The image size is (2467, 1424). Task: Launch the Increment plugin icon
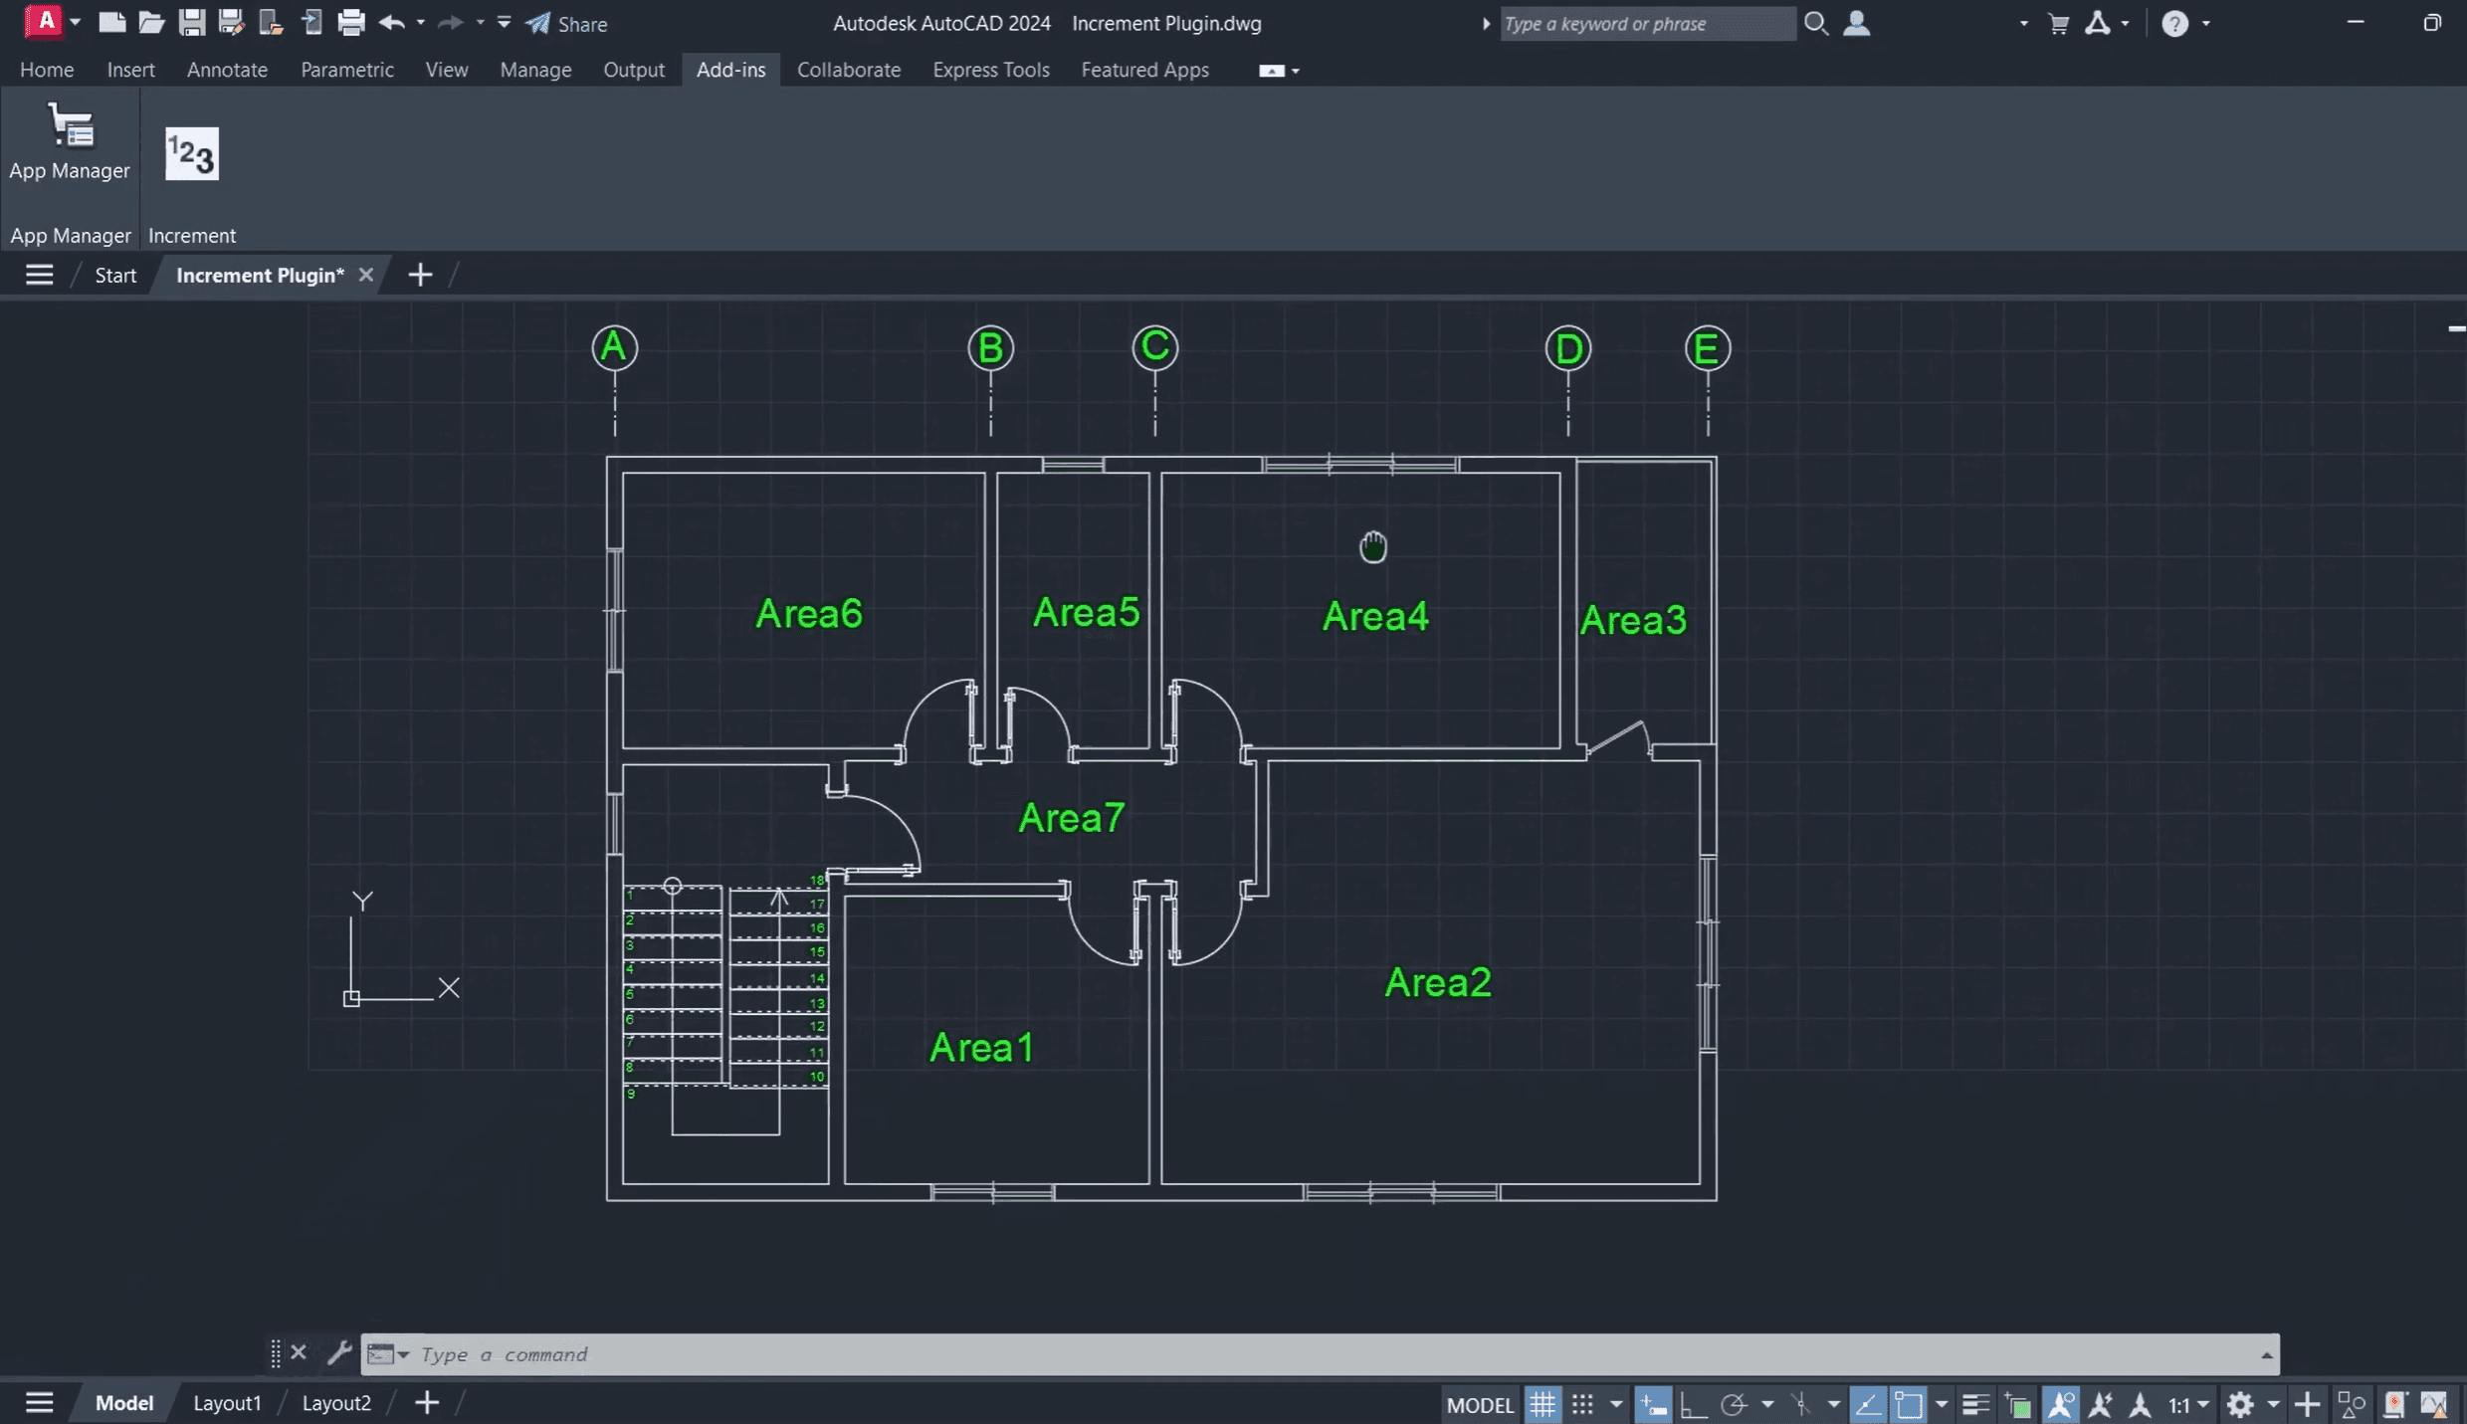[191, 154]
